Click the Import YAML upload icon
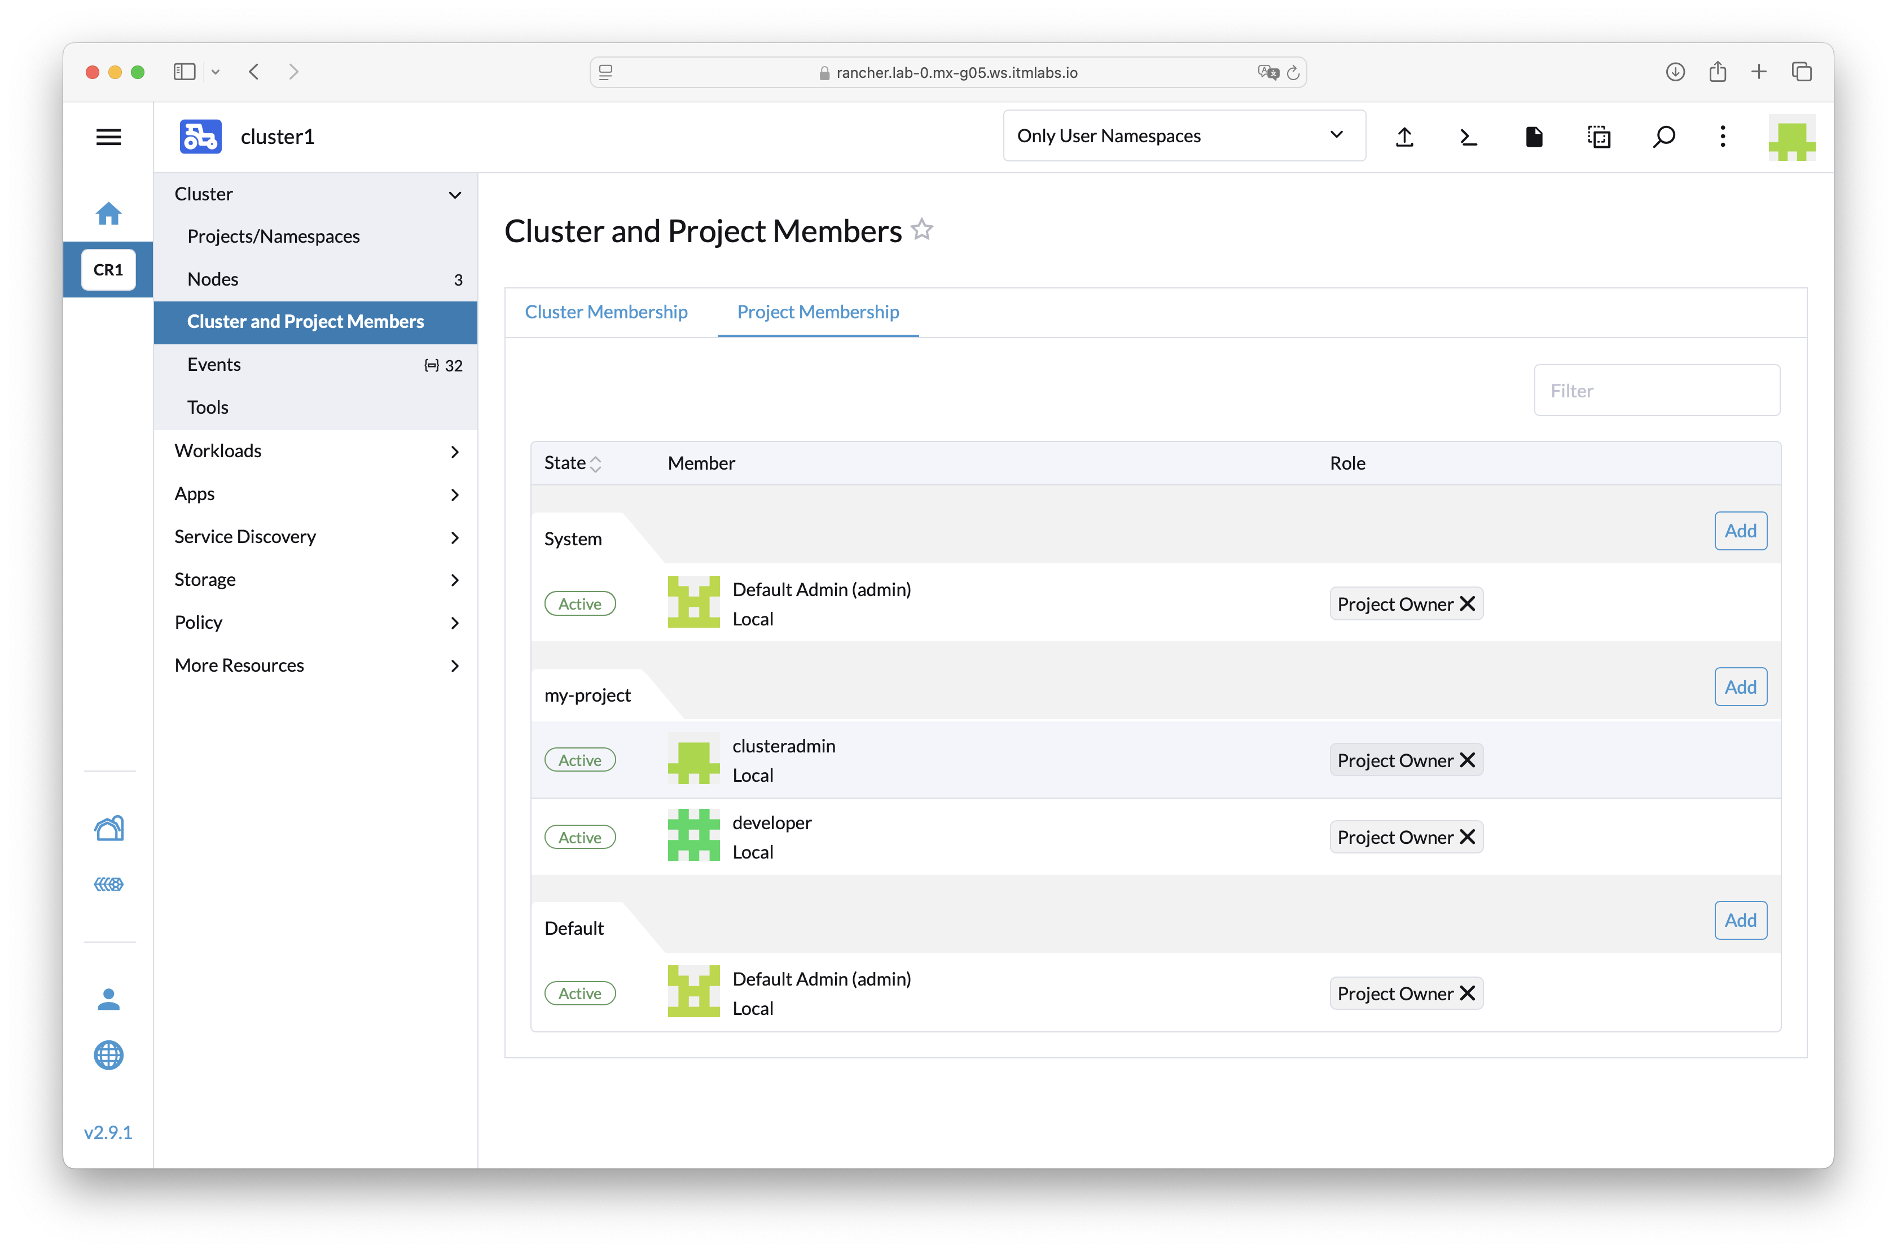Image resolution: width=1897 pixels, height=1252 pixels. tap(1404, 137)
